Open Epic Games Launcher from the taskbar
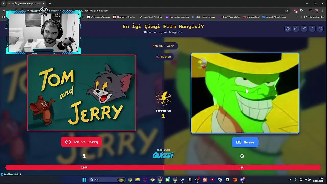The height and width of the screenshot is (184, 327). click(190, 180)
